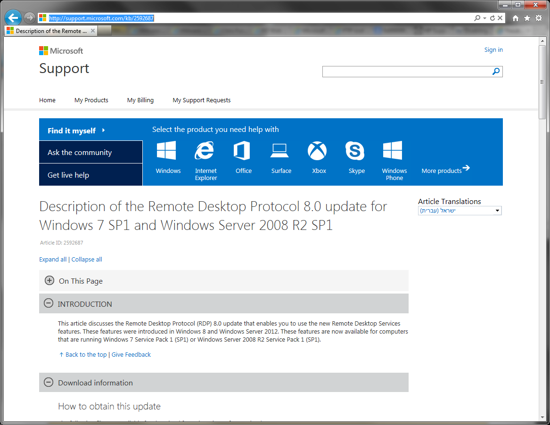
Task: Select Get live help tab
Action: point(91,175)
